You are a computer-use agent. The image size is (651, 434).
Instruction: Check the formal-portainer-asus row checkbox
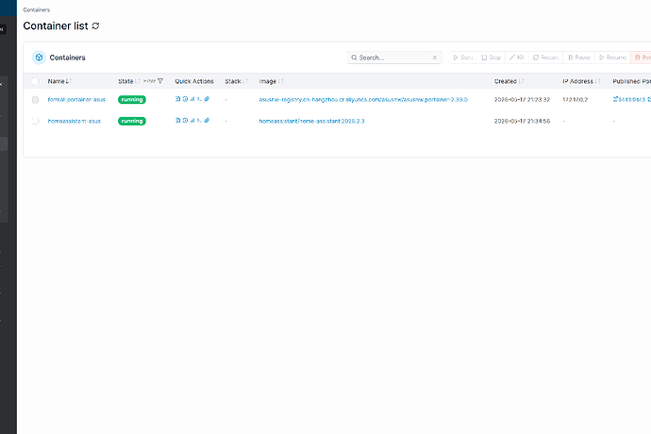35,100
